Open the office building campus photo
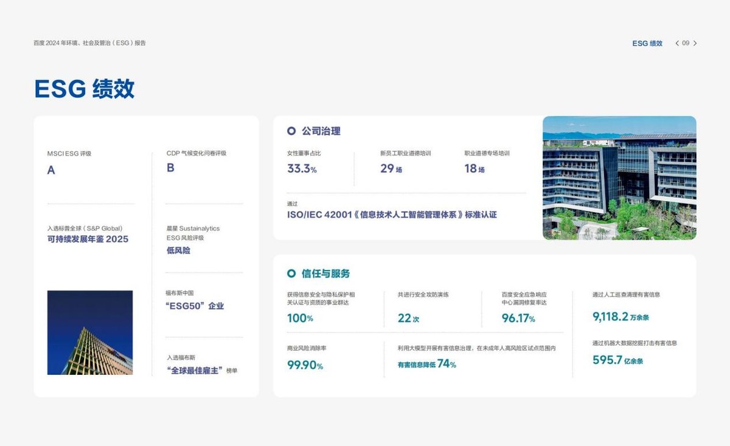The image size is (730, 446). click(619, 178)
